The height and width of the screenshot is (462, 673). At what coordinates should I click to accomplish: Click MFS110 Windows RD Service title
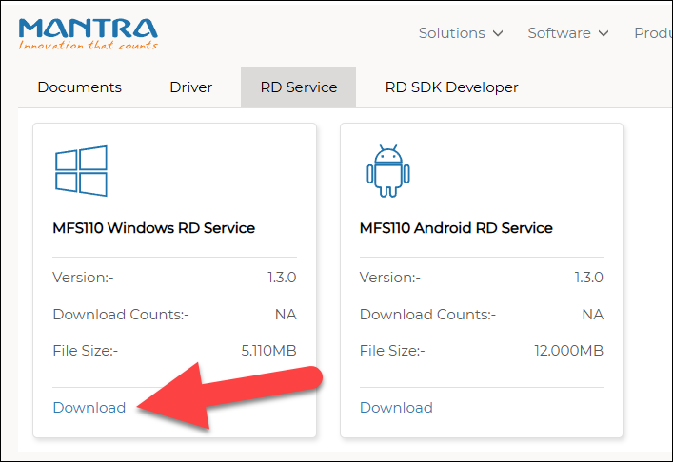click(153, 228)
